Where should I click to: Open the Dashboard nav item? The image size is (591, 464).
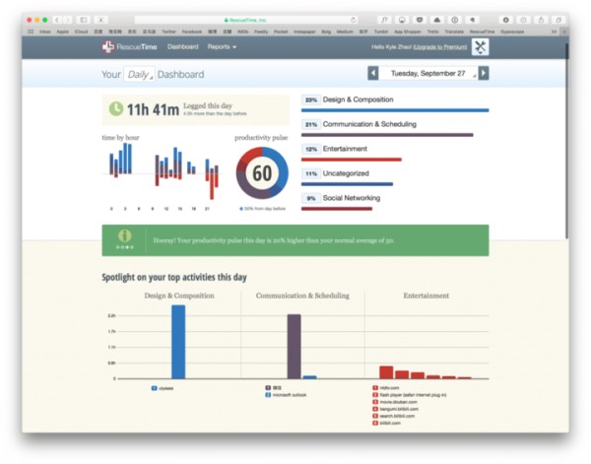pyautogui.click(x=183, y=46)
